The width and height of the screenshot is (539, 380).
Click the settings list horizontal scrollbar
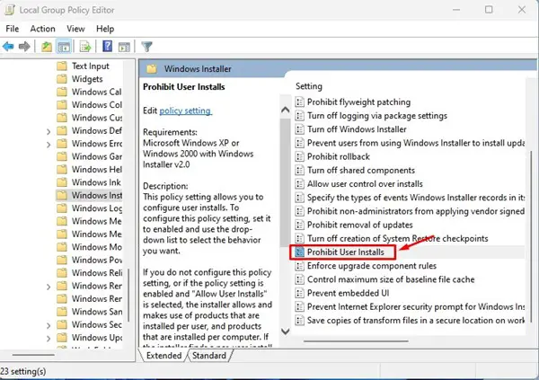pyautogui.click(x=356, y=341)
